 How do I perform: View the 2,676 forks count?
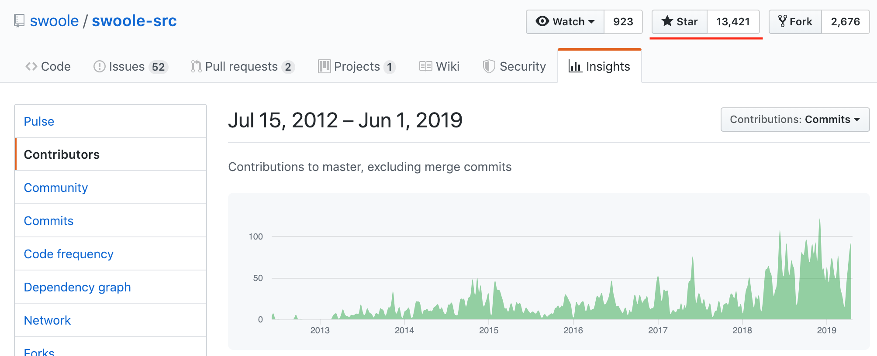(846, 22)
